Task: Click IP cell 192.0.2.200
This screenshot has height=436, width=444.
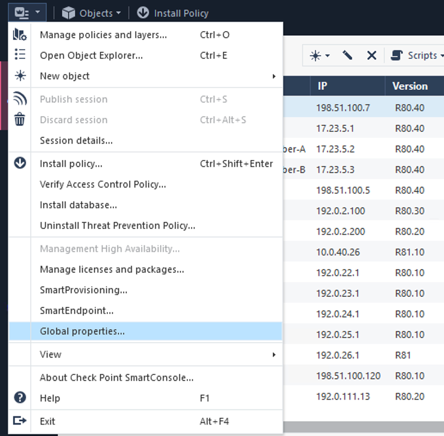Action: (340, 232)
